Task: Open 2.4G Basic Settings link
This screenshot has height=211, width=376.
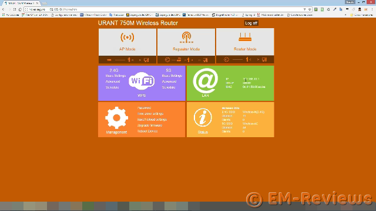Action: coord(116,76)
